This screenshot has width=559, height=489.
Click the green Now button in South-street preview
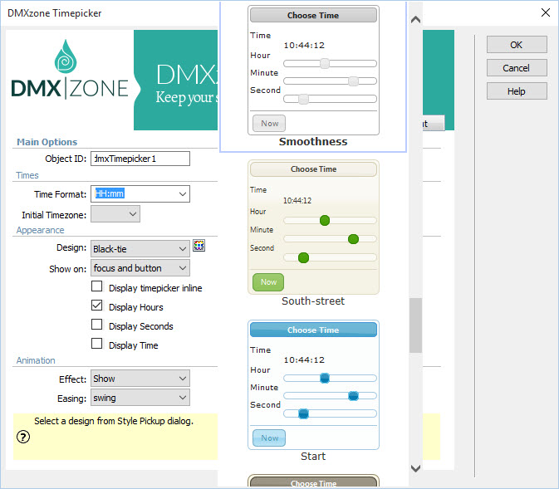click(x=268, y=282)
